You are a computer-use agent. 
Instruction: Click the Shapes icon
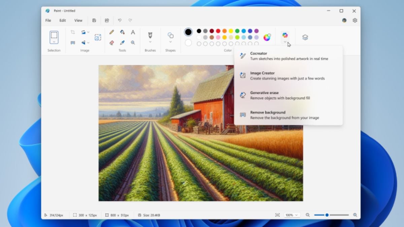click(171, 35)
